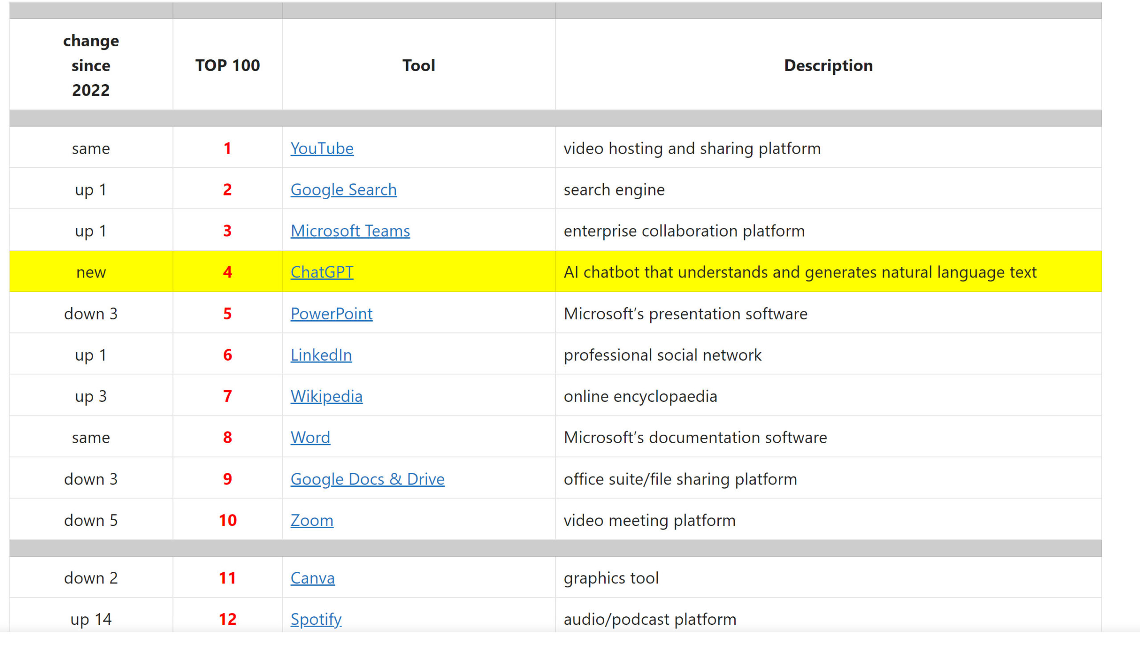Image resolution: width=1140 pixels, height=648 pixels.
Task: Click 'same' in the Word row
Action: tap(91, 437)
